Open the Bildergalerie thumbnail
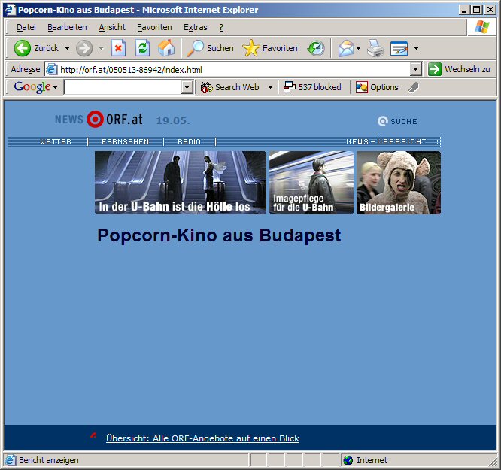 tap(399, 183)
